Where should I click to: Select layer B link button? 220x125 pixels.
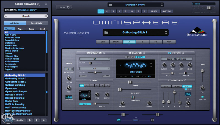click(152, 120)
